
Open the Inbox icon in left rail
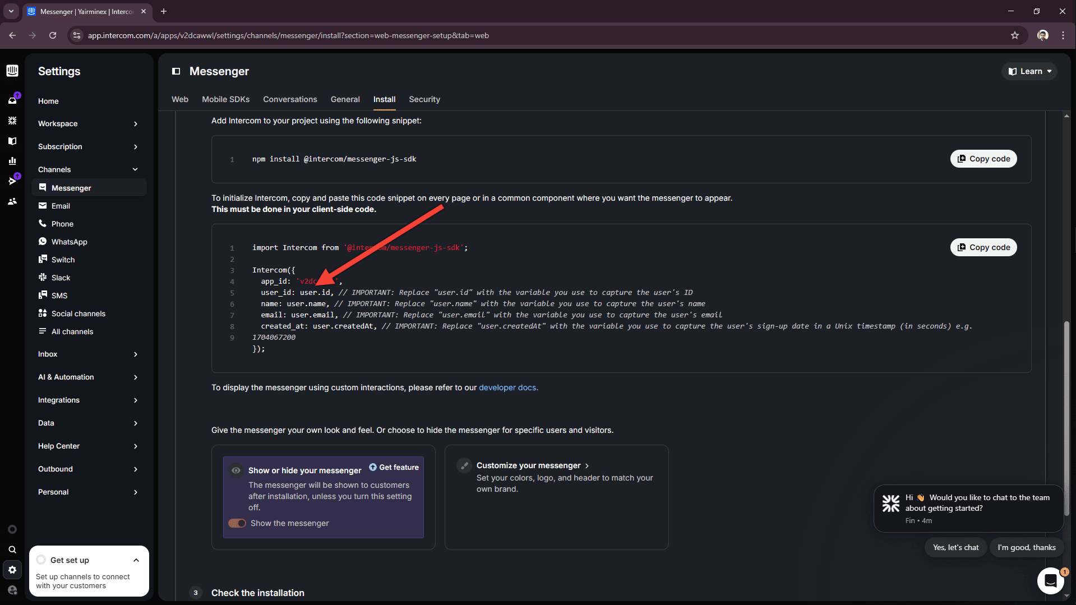12,100
